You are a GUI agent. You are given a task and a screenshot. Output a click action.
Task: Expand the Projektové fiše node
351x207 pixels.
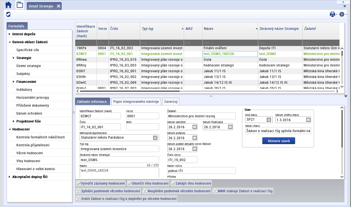coord(14,121)
